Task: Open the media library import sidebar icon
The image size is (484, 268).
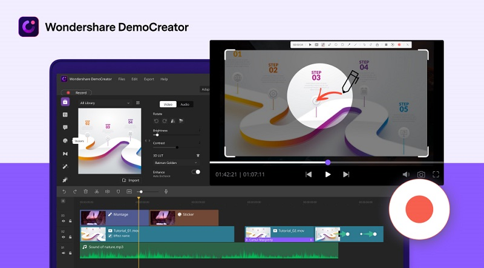Action: coord(65,102)
